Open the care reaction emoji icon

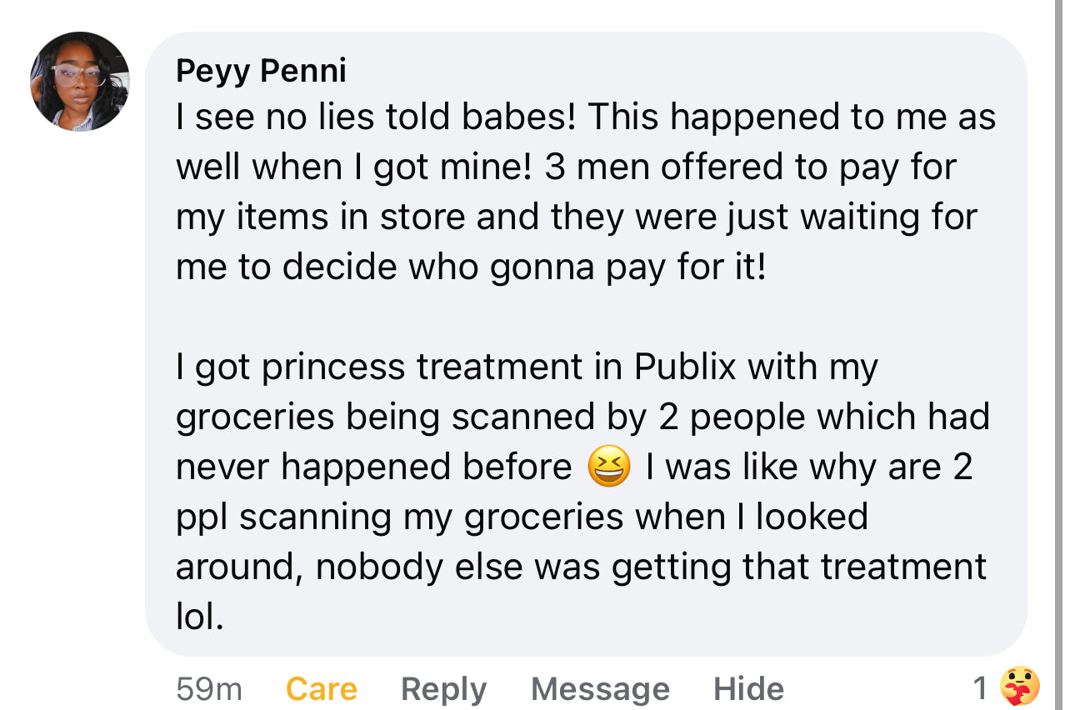[x=1018, y=687]
